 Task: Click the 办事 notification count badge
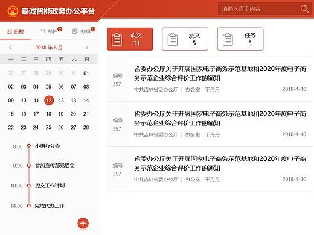(93, 29)
